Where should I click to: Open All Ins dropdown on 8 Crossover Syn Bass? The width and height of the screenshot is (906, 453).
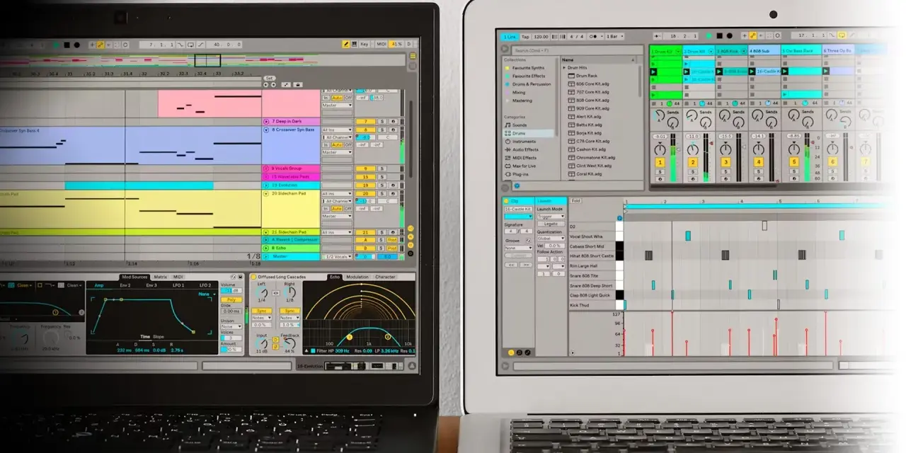[x=337, y=130]
